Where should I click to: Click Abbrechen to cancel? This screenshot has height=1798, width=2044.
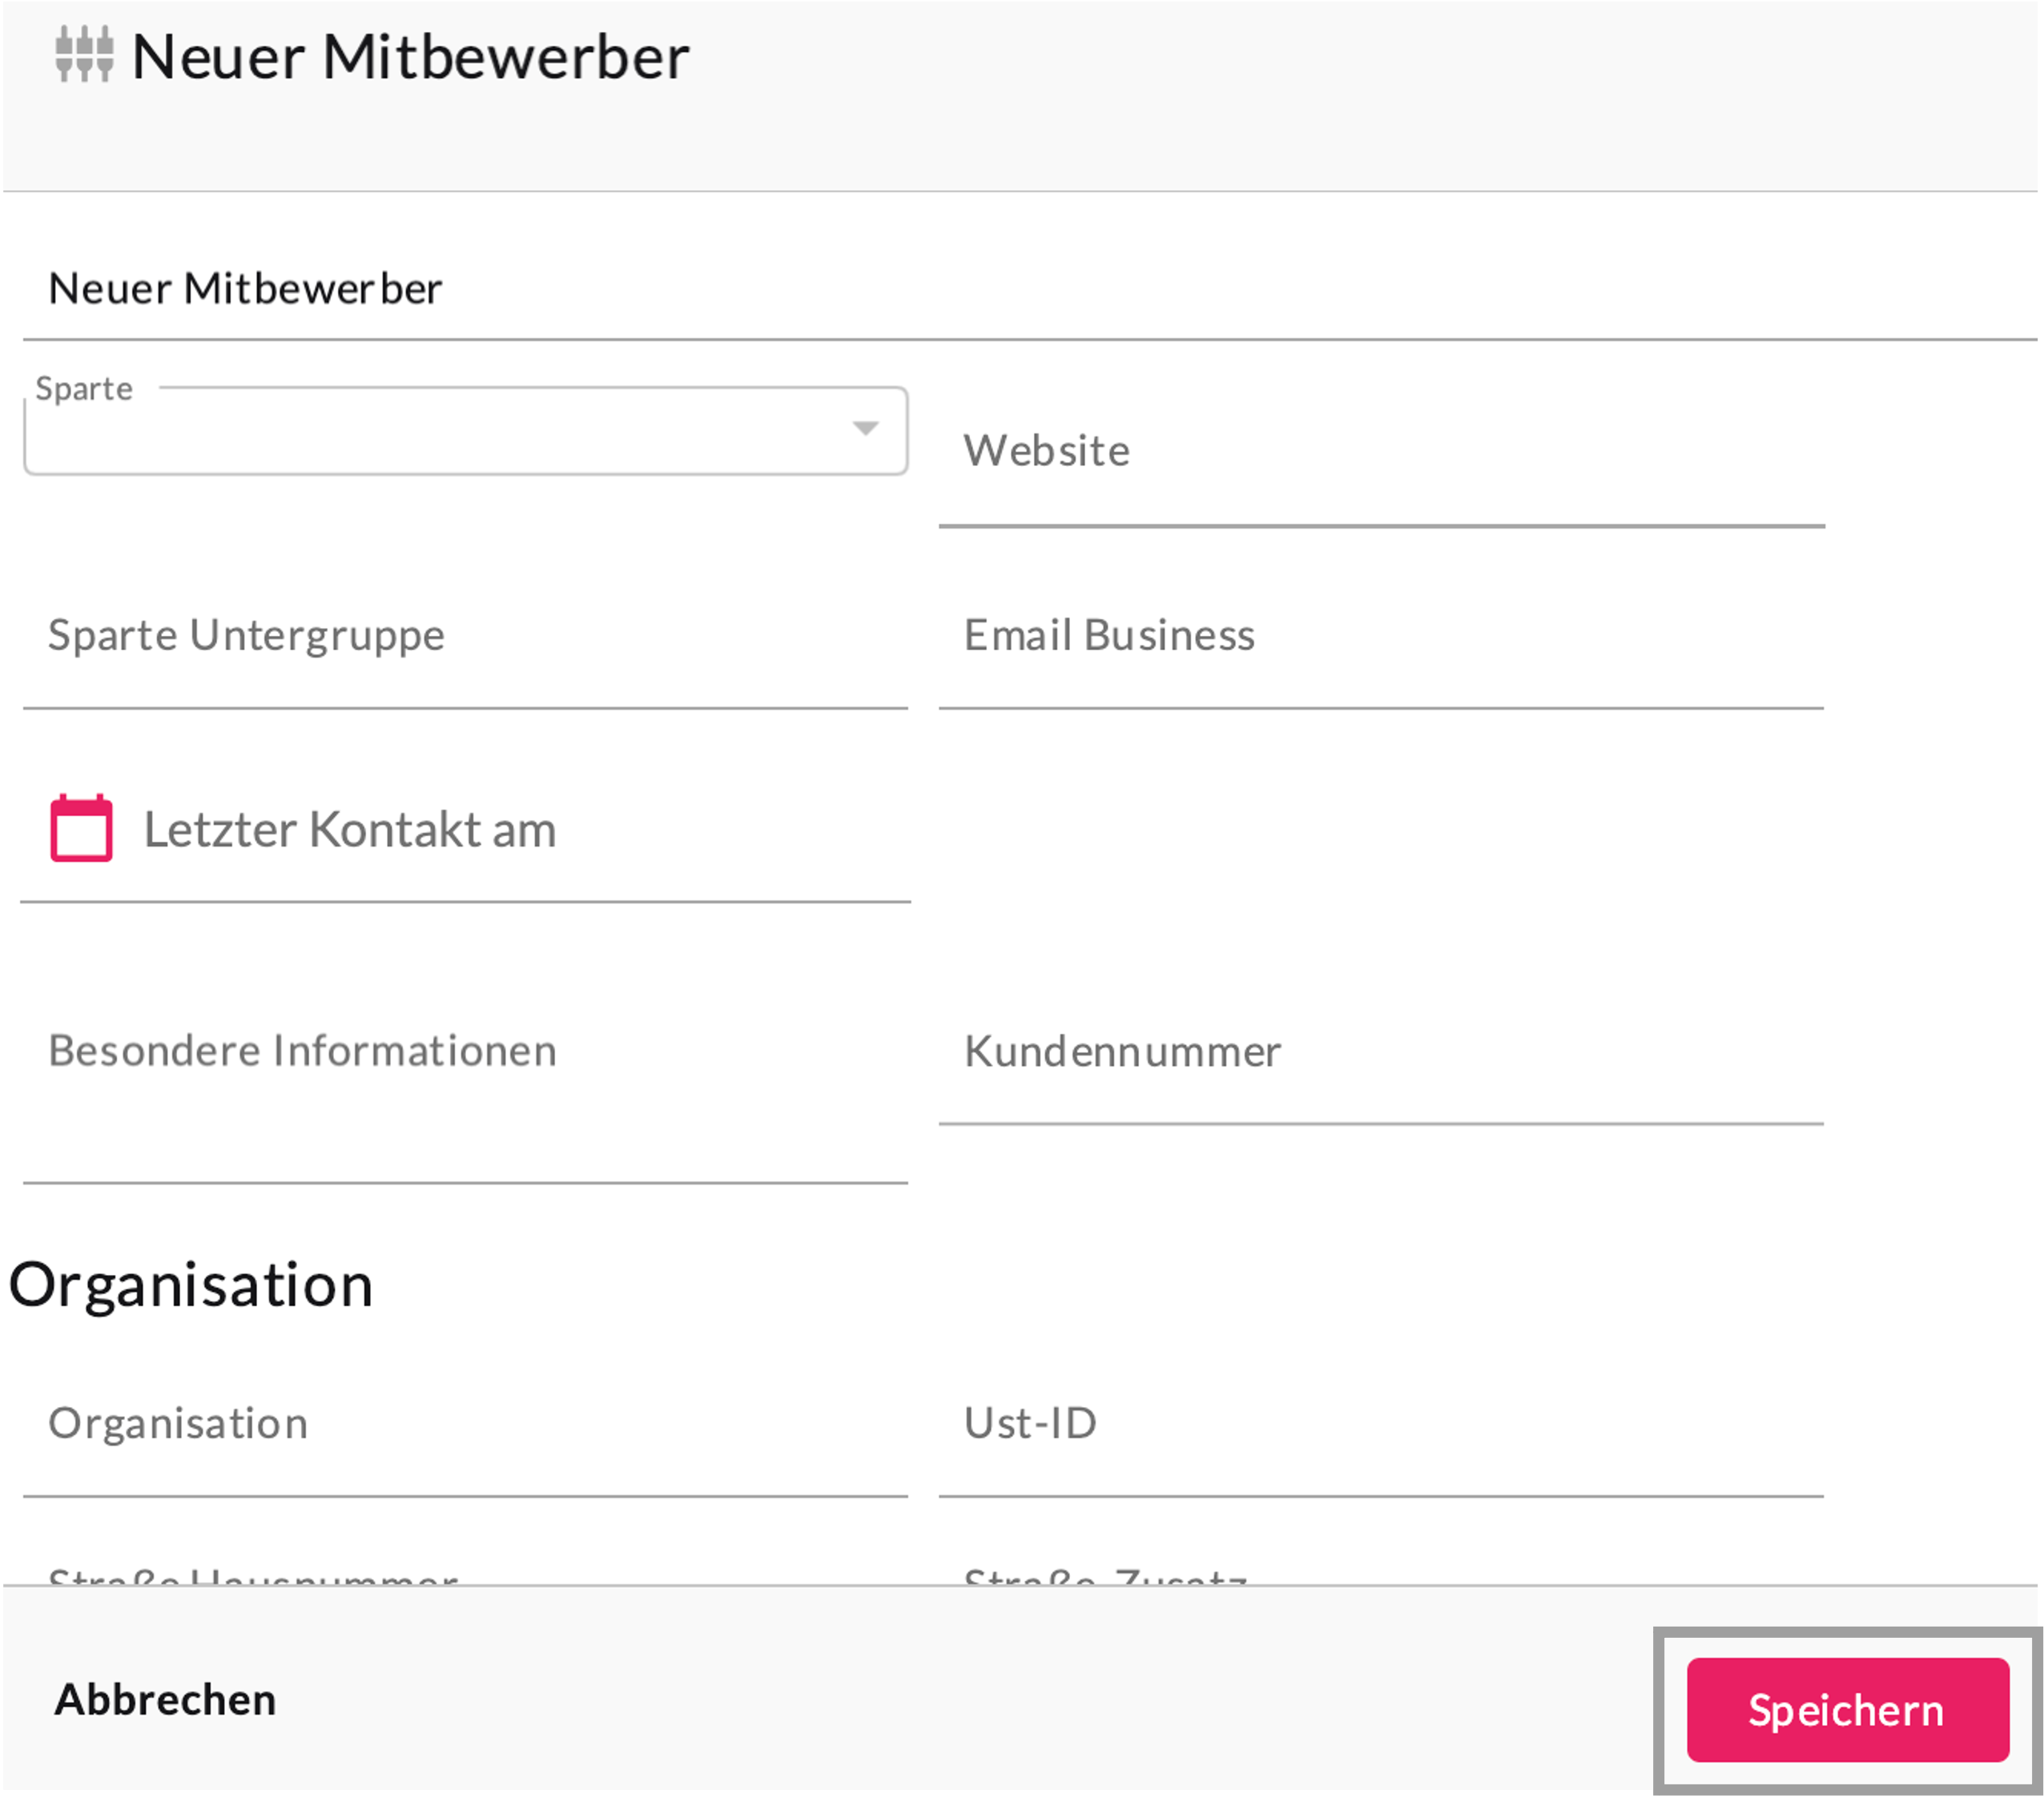(x=165, y=1699)
